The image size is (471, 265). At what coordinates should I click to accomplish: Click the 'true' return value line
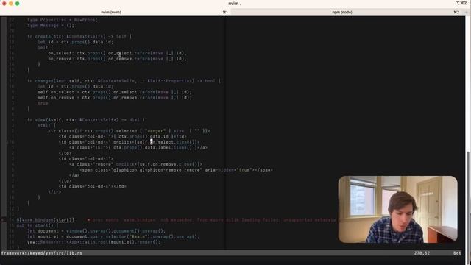43,103
